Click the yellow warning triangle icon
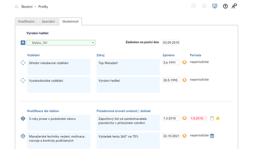 [218, 118]
